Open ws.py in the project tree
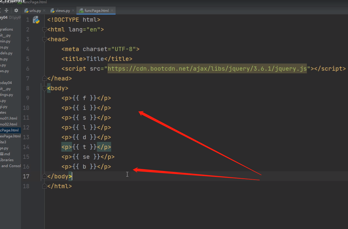The image size is (348, 229). click(x=4, y=71)
